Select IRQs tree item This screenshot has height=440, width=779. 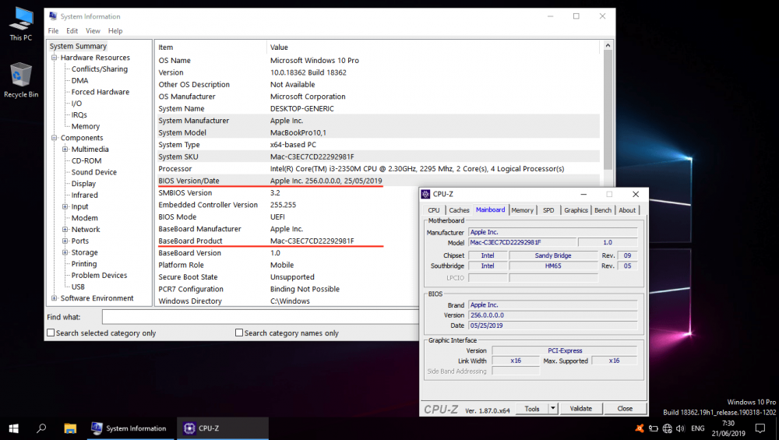[79, 114]
